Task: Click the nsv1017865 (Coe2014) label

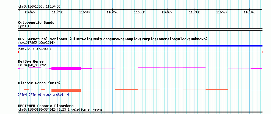Action: (x=37, y=43)
